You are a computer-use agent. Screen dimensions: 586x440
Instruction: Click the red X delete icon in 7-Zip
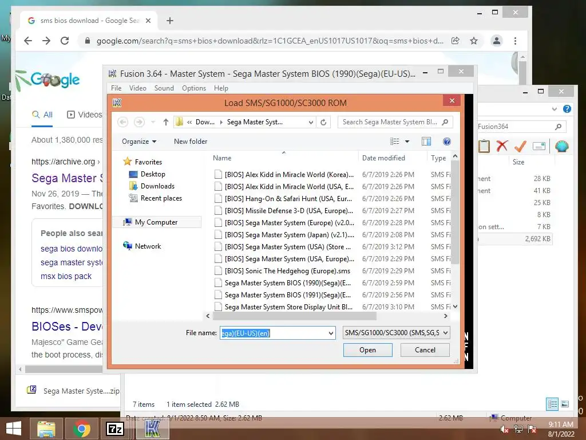[502, 146]
